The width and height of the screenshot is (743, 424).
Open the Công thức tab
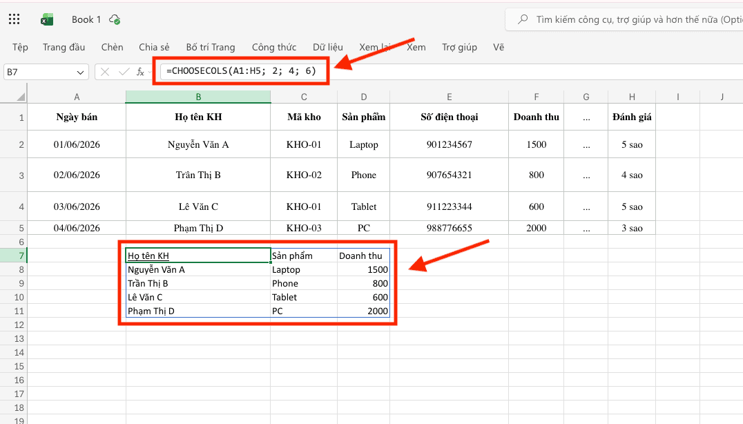[274, 47]
